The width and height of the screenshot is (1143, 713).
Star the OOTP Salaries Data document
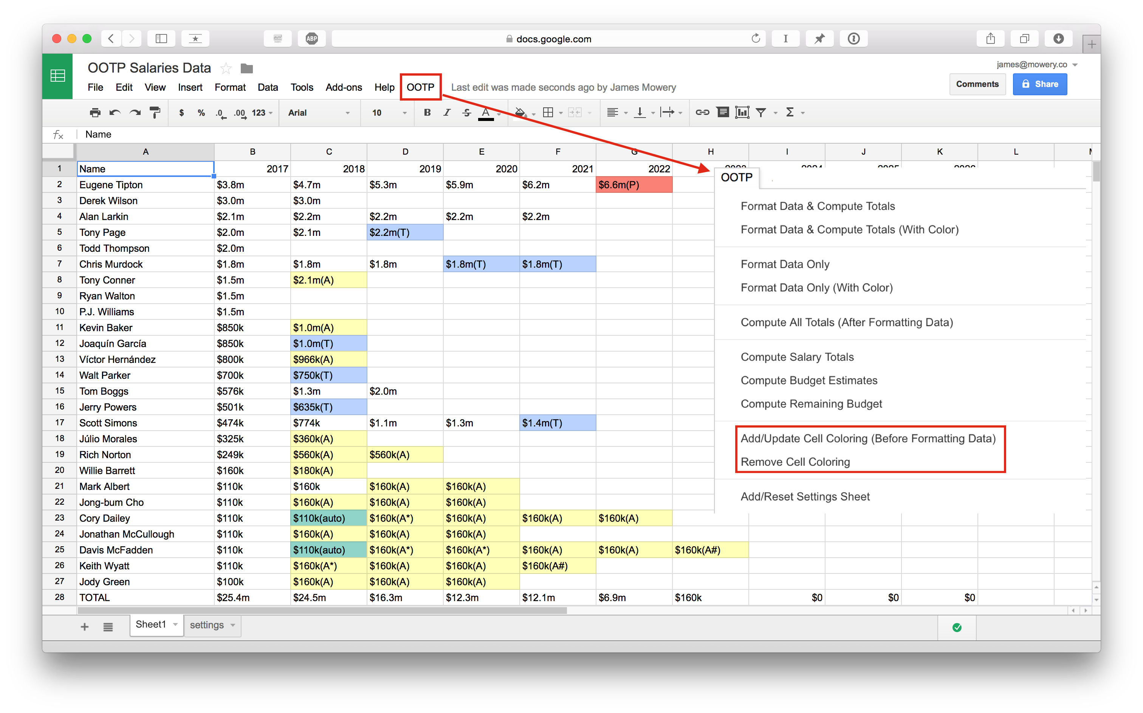[x=226, y=69]
